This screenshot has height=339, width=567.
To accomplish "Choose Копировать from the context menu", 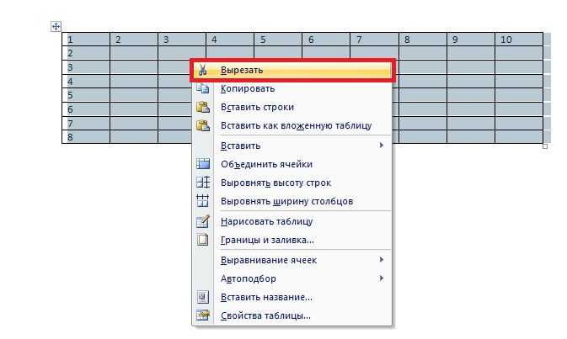I will [x=292, y=88].
